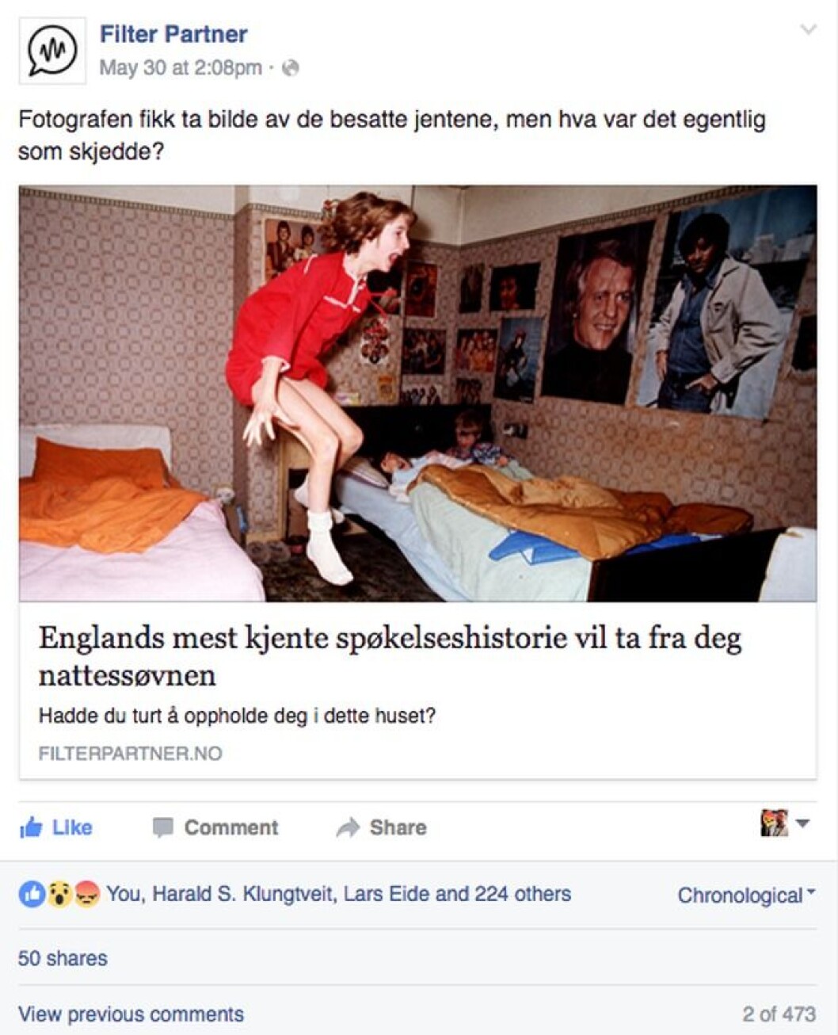Open the post options chevron menu

tap(808, 30)
